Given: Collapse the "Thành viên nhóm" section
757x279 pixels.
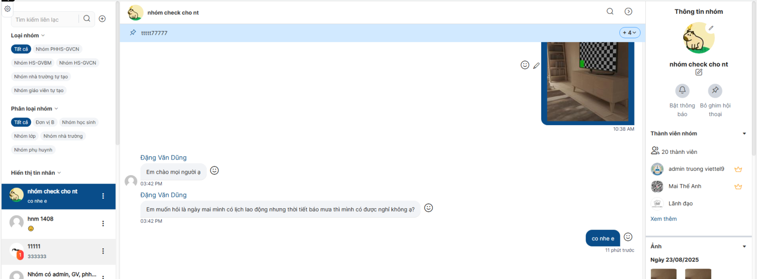Looking at the screenshot, I should point(744,134).
